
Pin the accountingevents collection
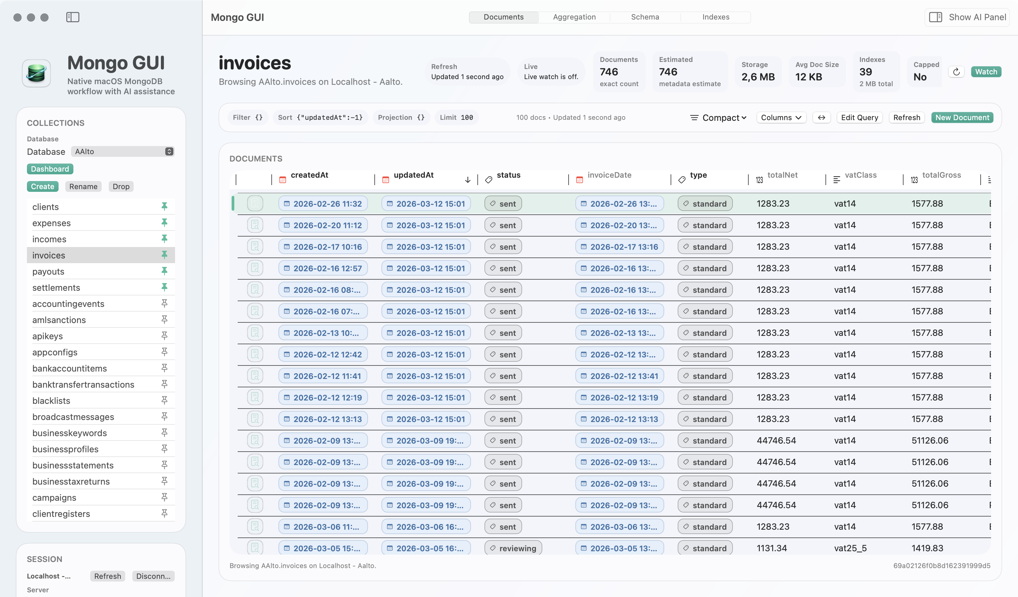(164, 303)
